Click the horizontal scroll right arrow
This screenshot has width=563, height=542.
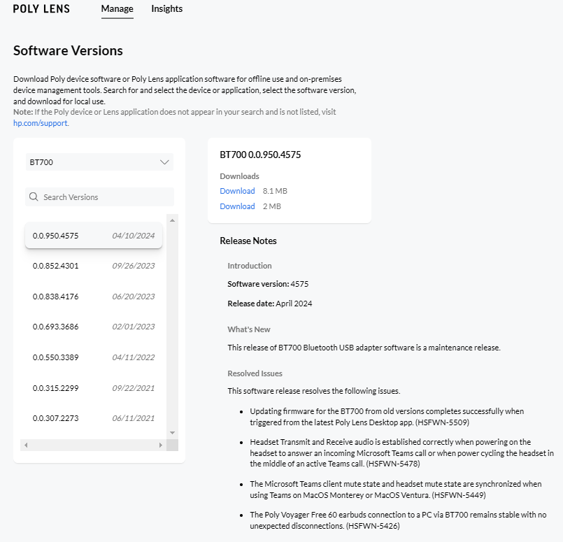(160, 445)
